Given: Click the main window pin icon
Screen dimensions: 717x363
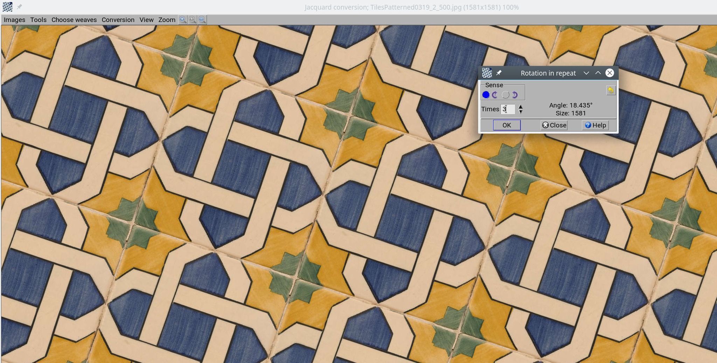Looking at the screenshot, I should point(19,7).
